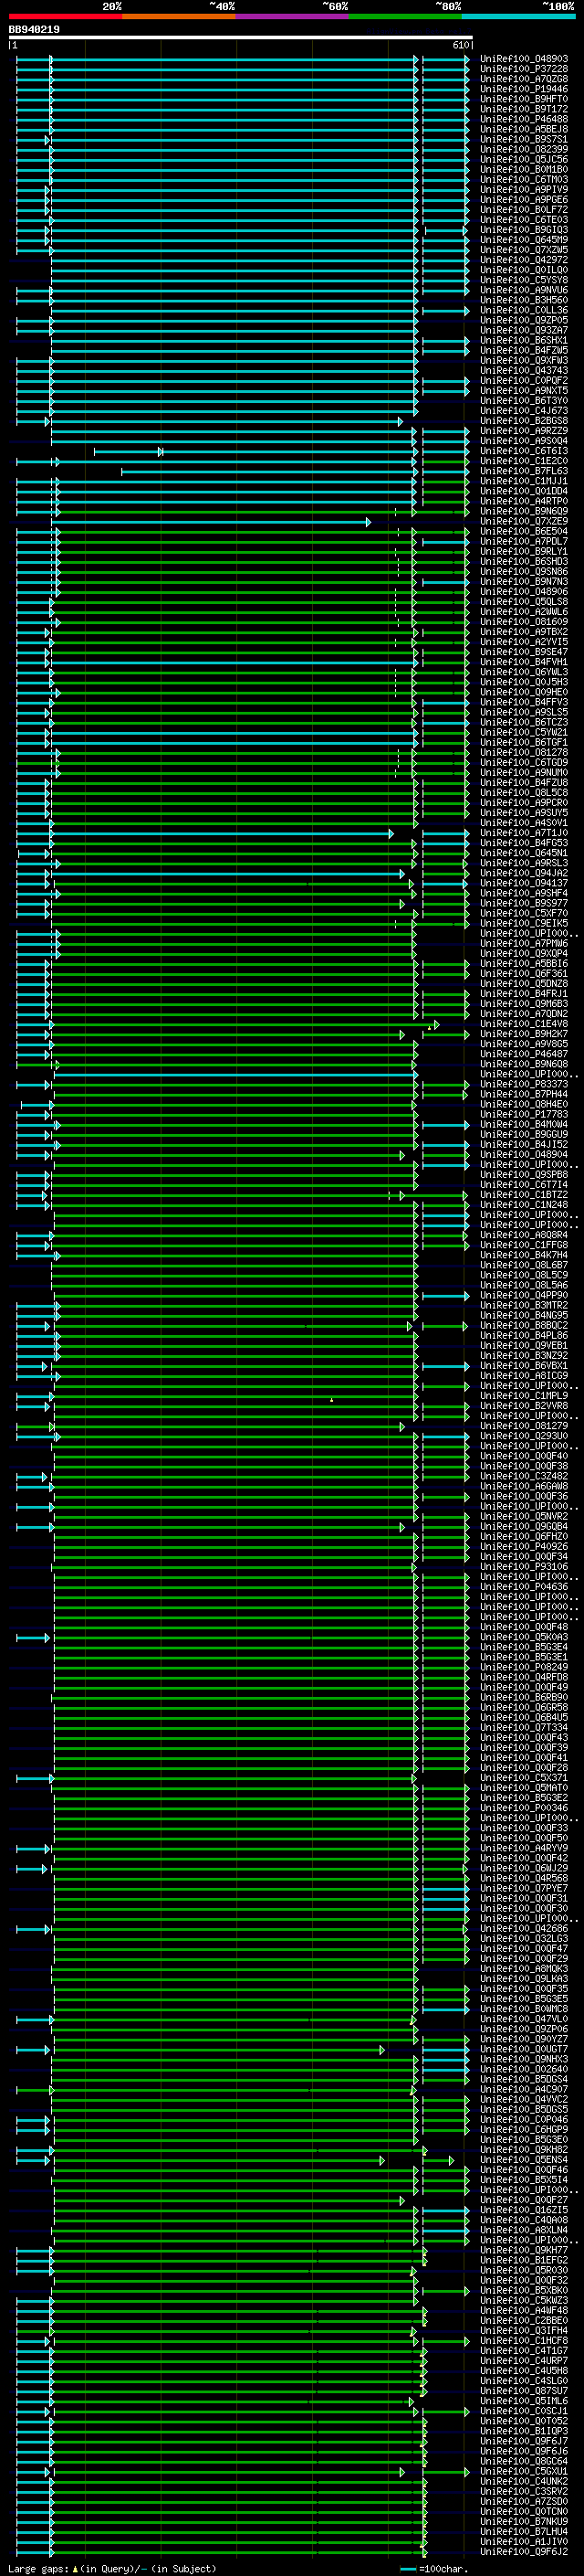Image resolution: width=584 pixels, height=2576 pixels.
Task: Select hit UniRef100_Q645N1
Action: tap(524, 853)
